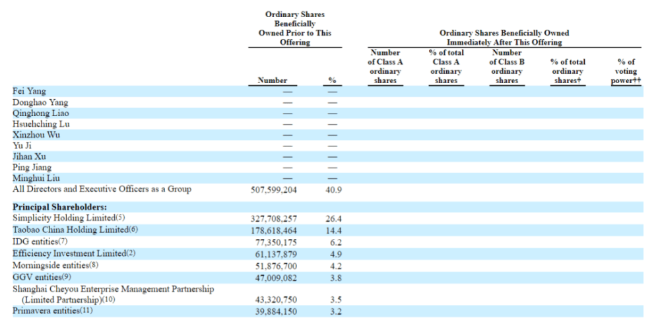660x322 pixels.
Task: Select the 6.2 percentage cell
Action: pos(337,242)
